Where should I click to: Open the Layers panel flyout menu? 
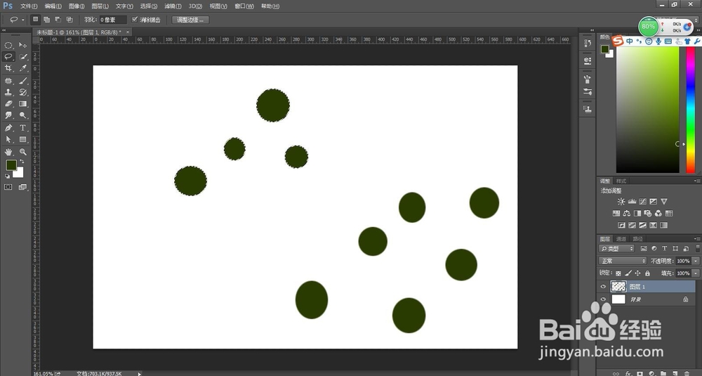click(x=697, y=239)
